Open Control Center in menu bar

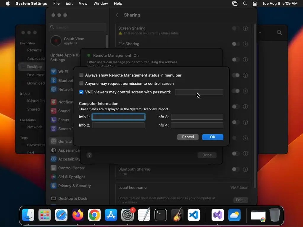point(255,4)
